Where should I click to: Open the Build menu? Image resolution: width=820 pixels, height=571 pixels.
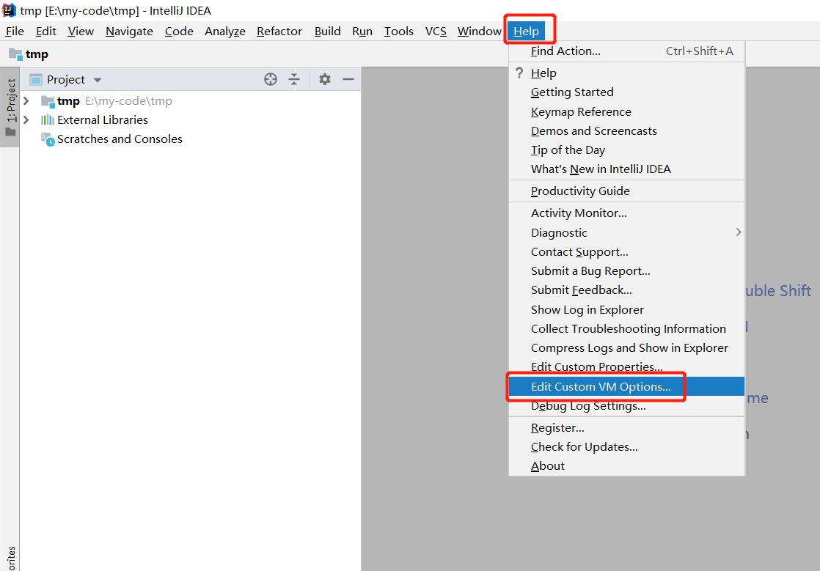327,32
